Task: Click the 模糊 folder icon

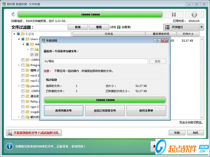Action: (27, 70)
